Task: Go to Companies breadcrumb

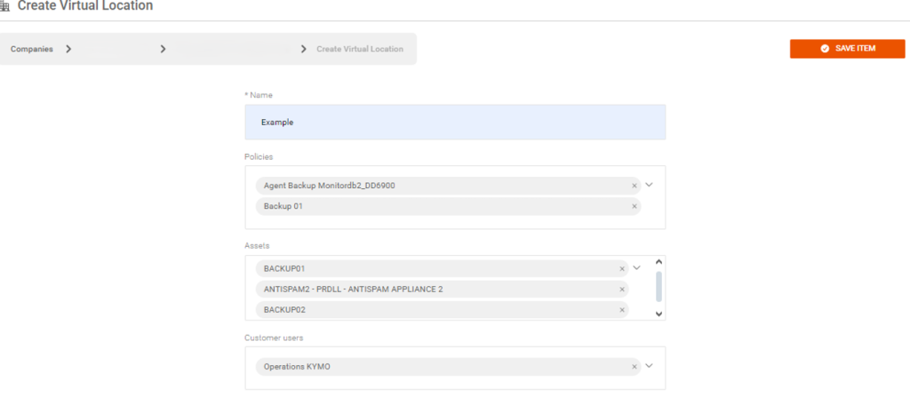Action: 31,49
